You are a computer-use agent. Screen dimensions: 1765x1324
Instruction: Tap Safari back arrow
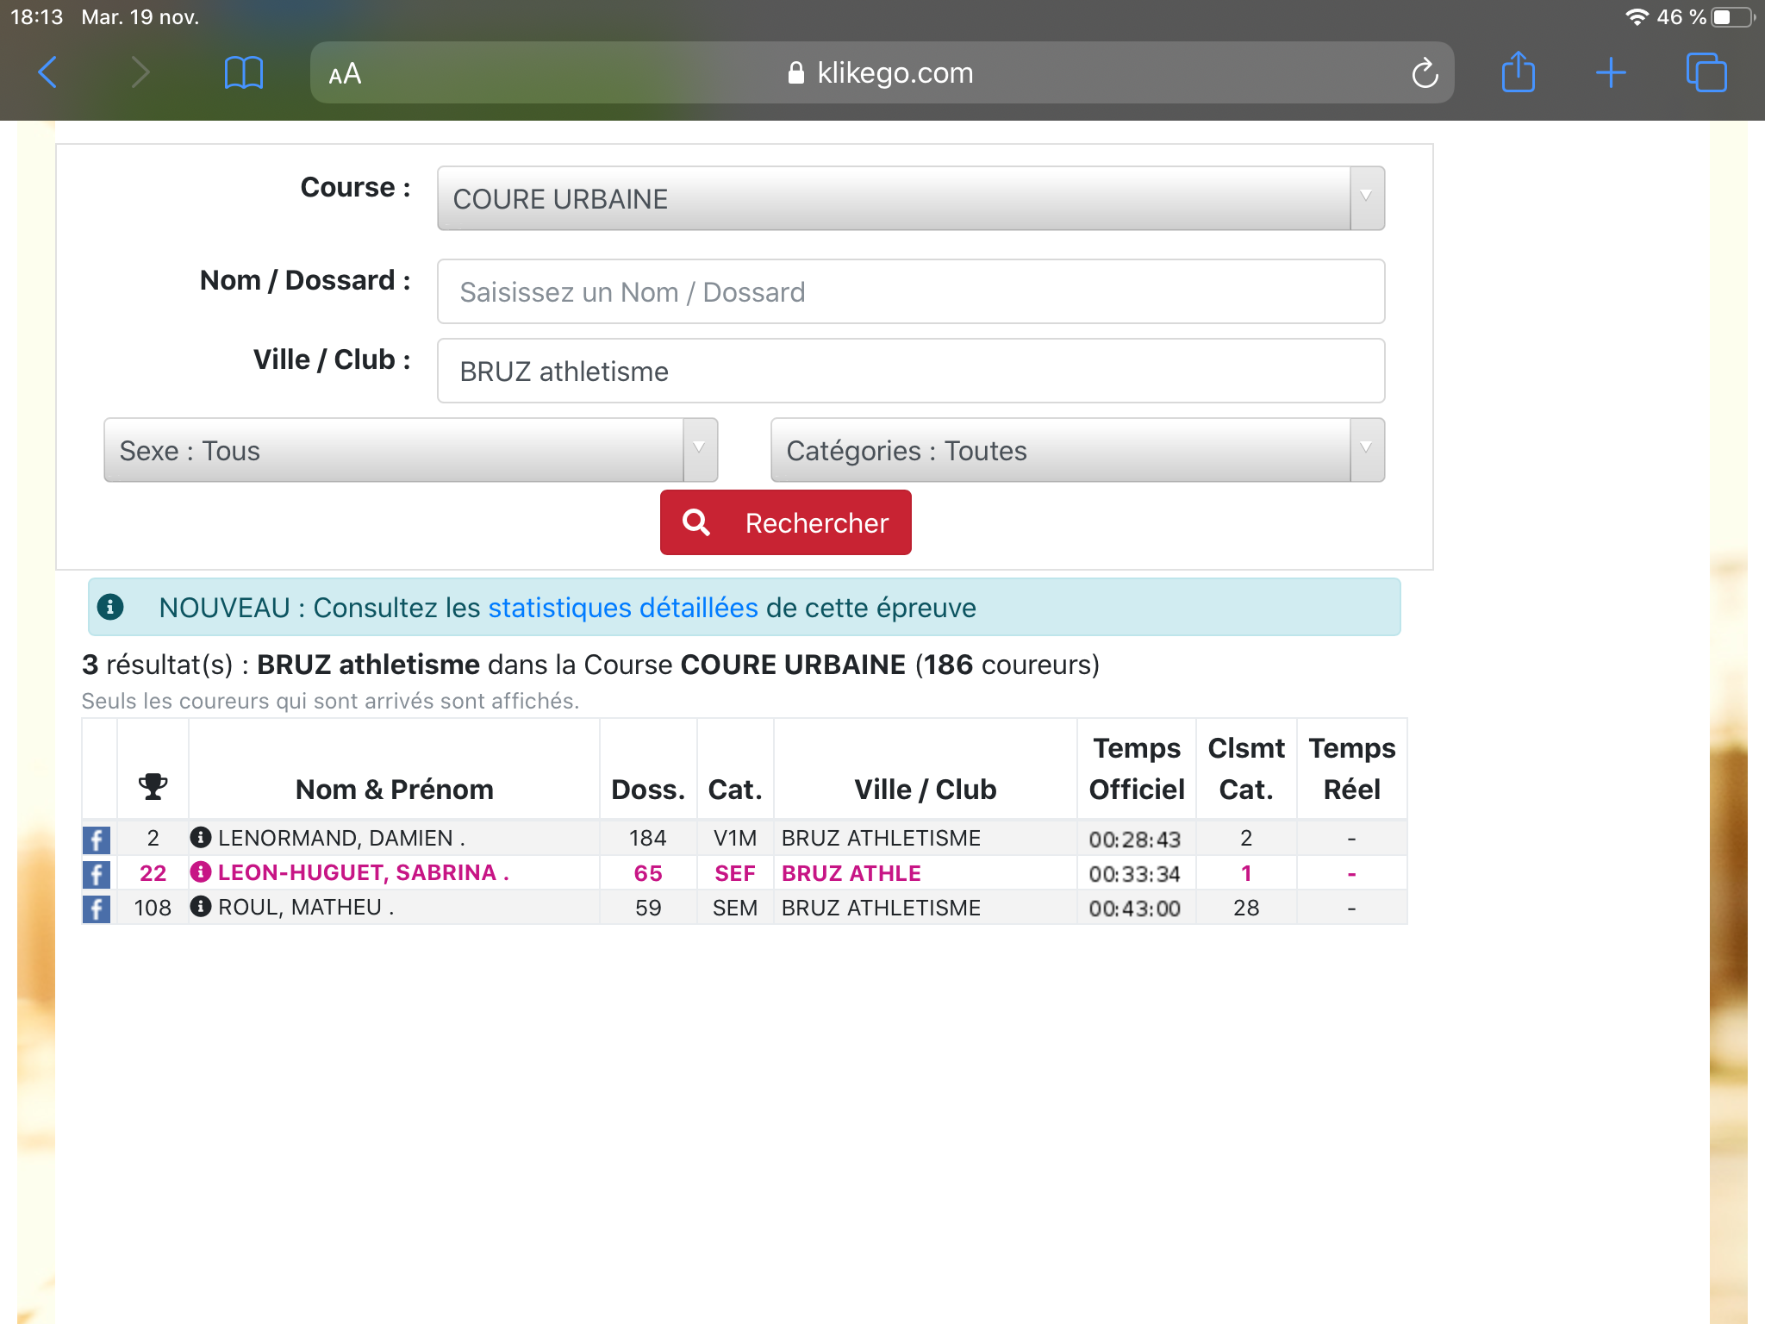48,72
